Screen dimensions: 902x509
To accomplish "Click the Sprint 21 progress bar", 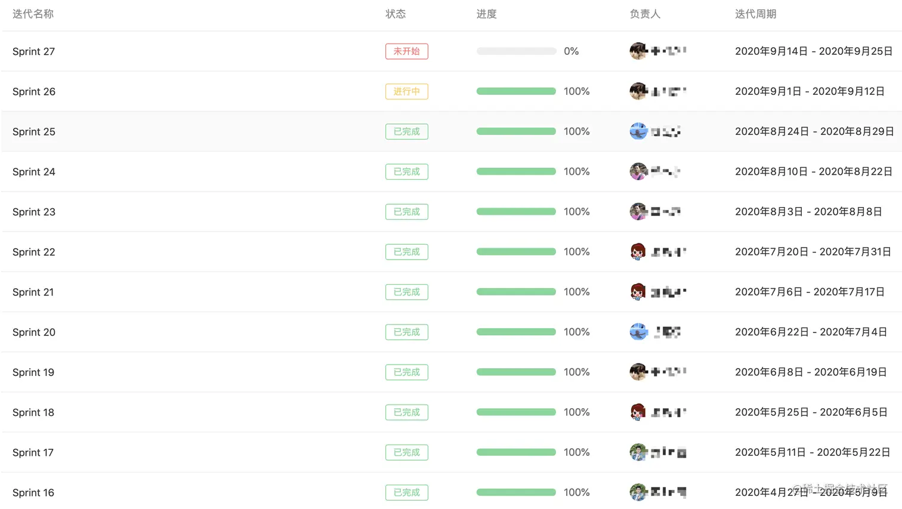I will point(516,292).
